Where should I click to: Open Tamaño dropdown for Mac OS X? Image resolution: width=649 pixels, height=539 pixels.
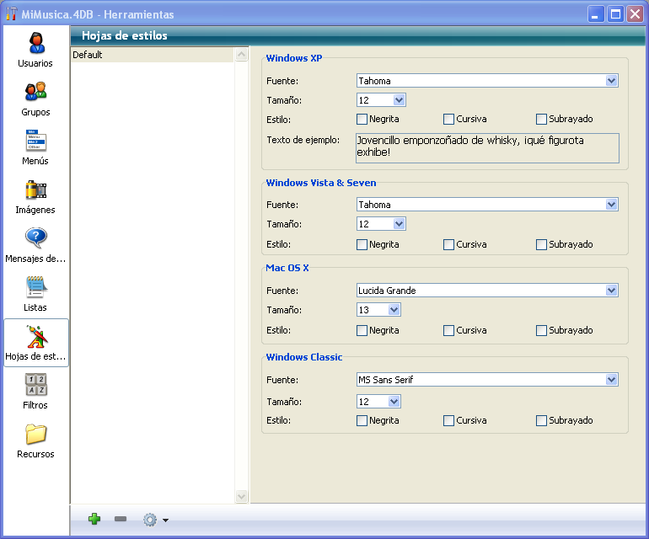394,310
